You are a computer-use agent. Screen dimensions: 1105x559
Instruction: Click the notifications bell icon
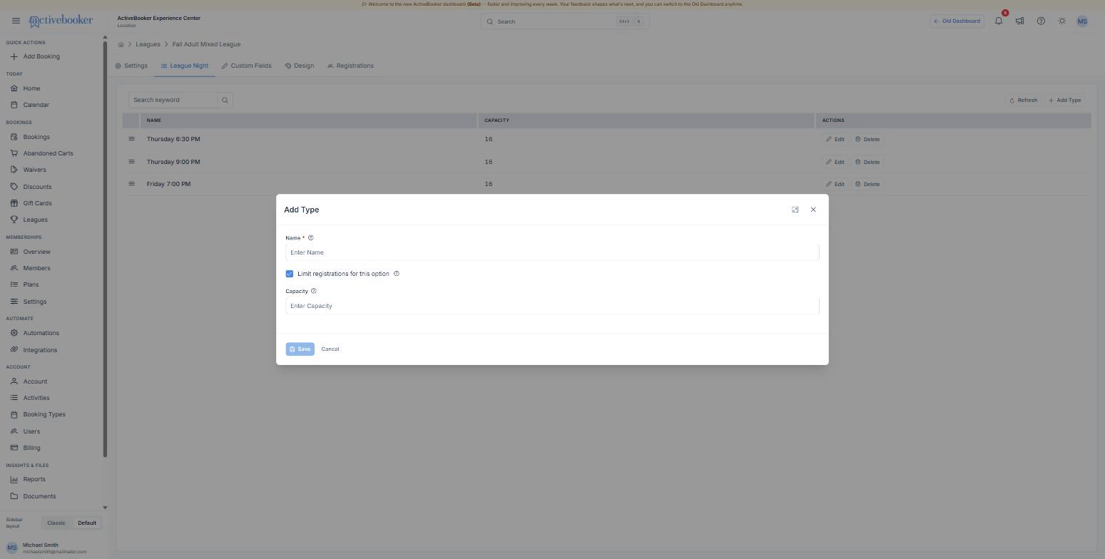point(999,21)
